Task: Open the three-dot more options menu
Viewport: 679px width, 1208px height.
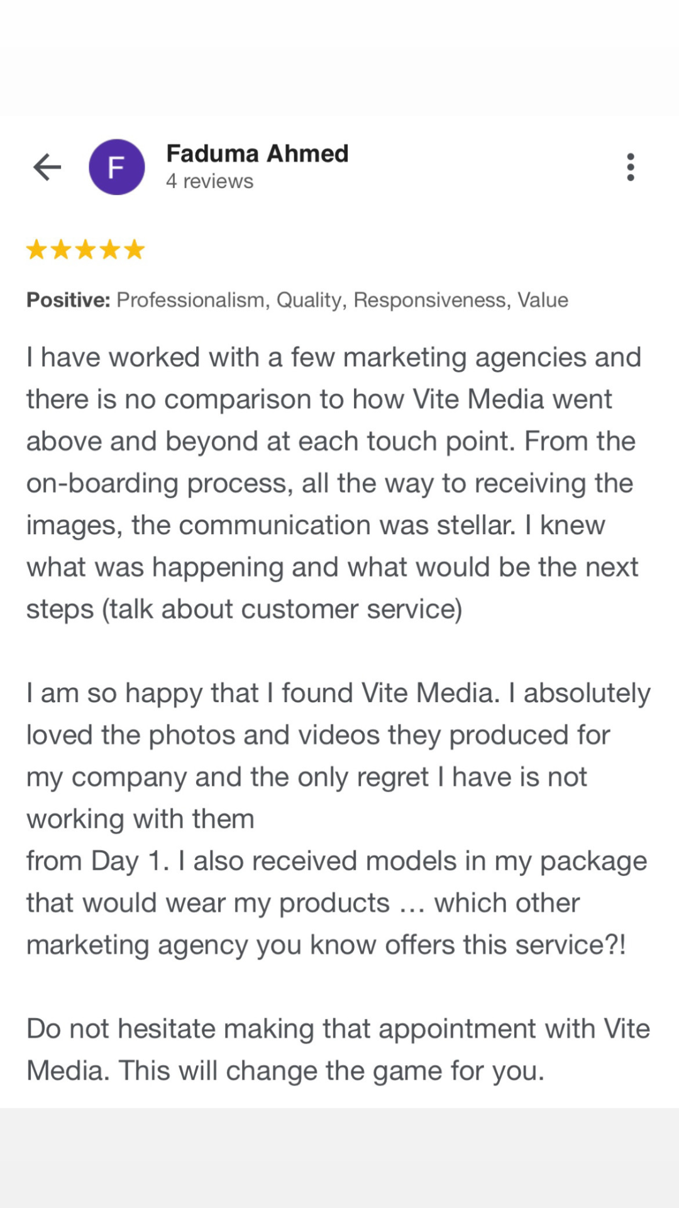Action: (x=631, y=167)
